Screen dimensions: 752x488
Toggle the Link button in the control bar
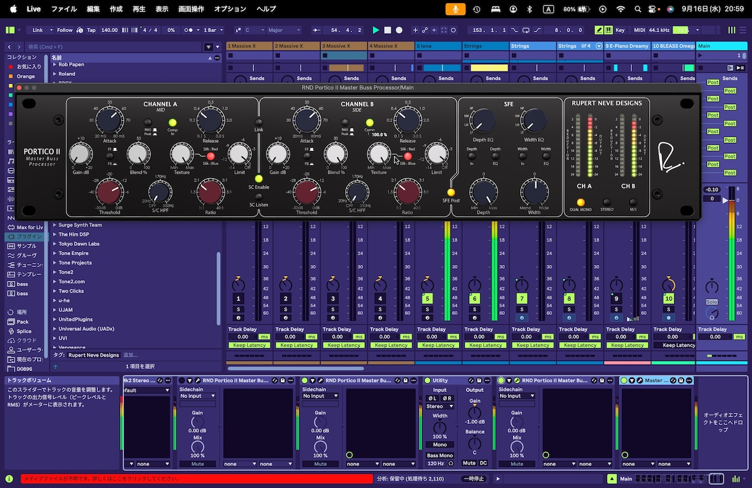point(38,30)
